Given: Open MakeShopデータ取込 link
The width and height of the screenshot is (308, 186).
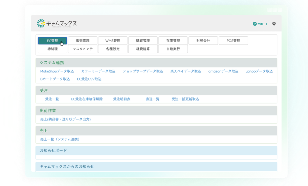Looking at the screenshot, I should (x=57, y=71).
